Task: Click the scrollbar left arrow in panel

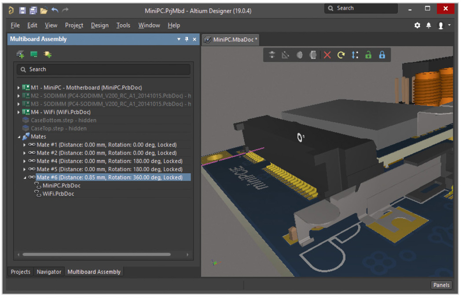Action: tap(18, 254)
